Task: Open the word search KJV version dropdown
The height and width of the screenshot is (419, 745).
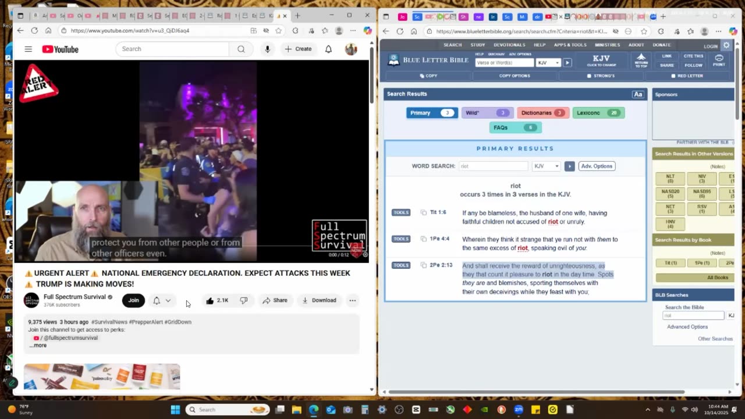Action: pyautogui.click(x=547, y=166)
